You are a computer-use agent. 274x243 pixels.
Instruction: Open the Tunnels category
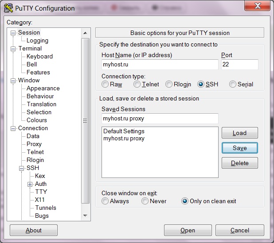46,208
